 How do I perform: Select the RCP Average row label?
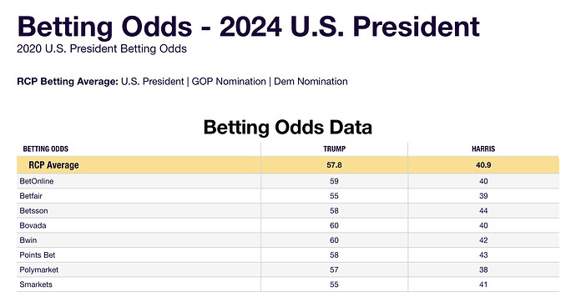pos(53,165)
